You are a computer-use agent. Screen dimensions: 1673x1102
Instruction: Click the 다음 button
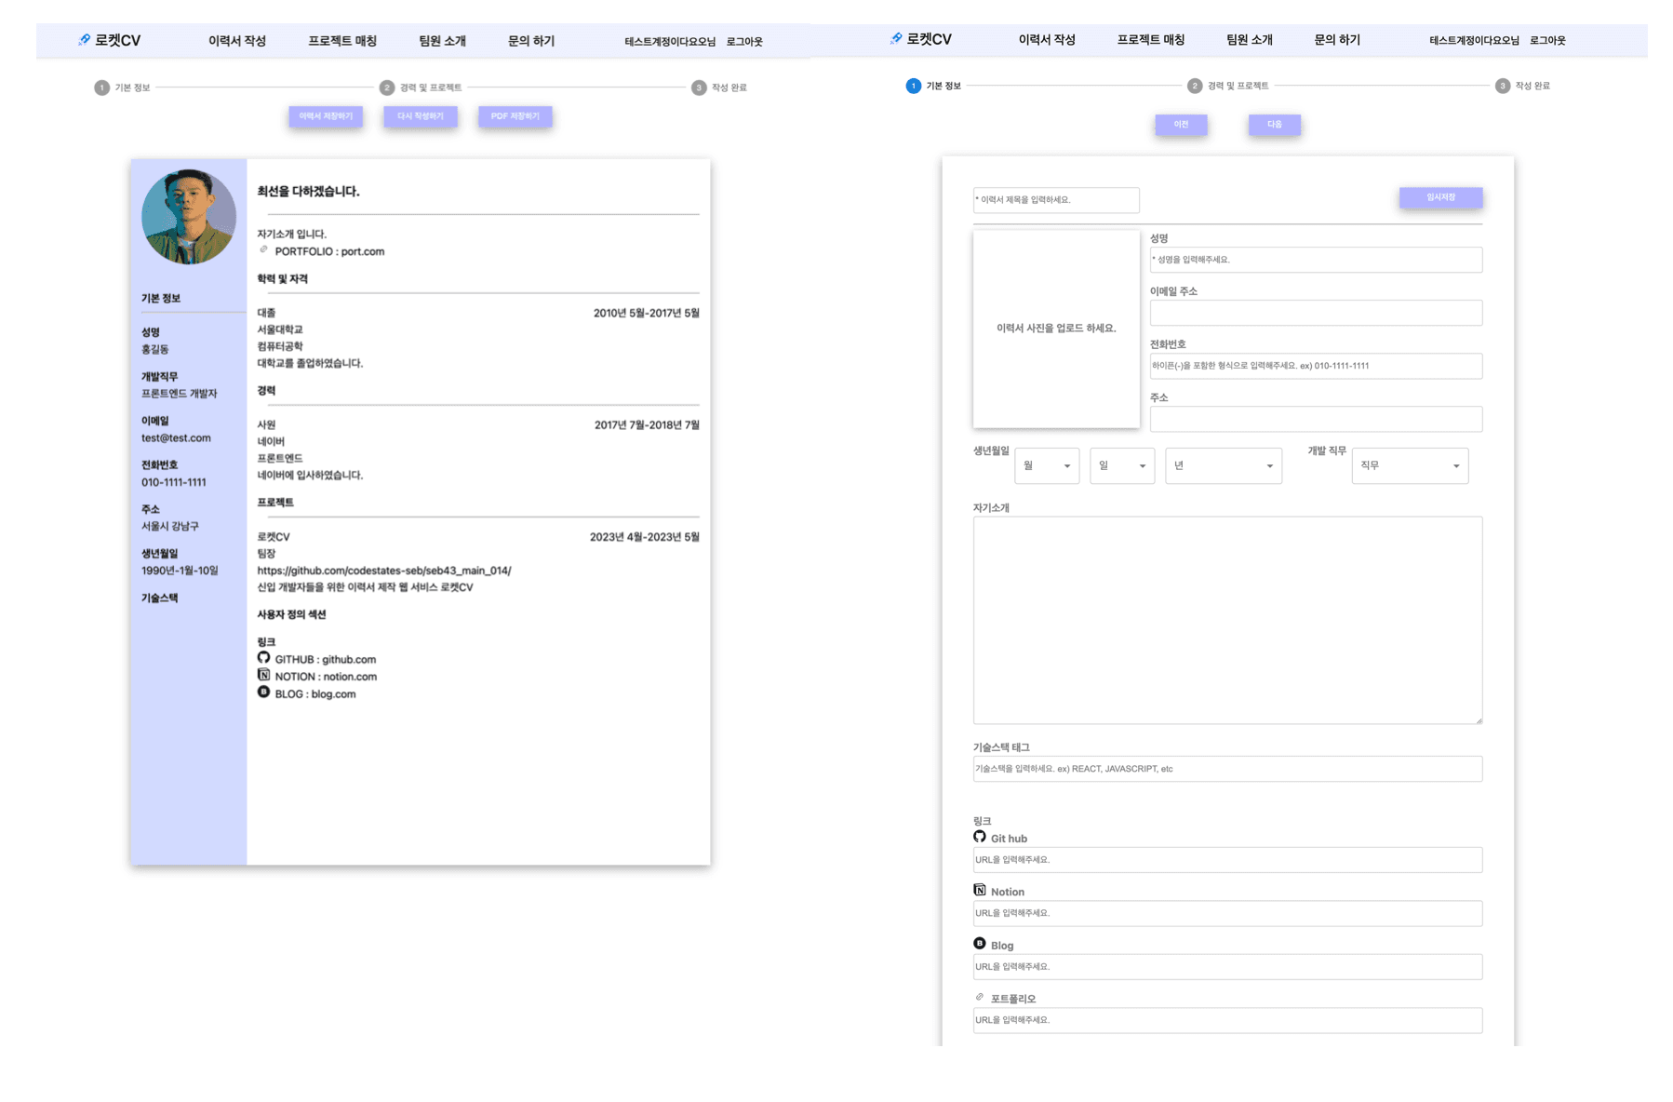[x=1275, y=125]
